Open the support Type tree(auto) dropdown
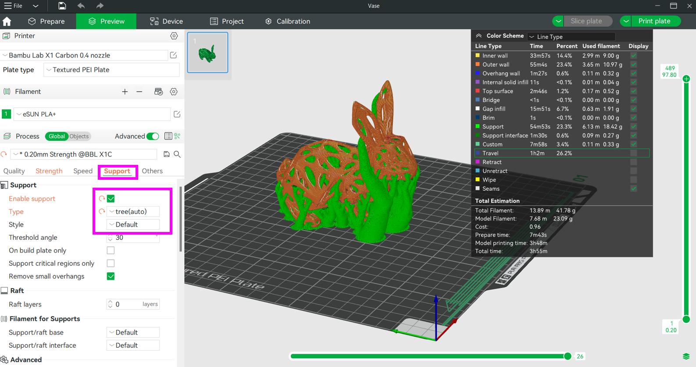 133,212
